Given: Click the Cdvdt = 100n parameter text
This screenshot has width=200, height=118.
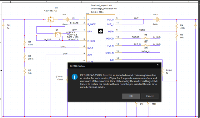Looking at the screenshot, I should 97,12.
